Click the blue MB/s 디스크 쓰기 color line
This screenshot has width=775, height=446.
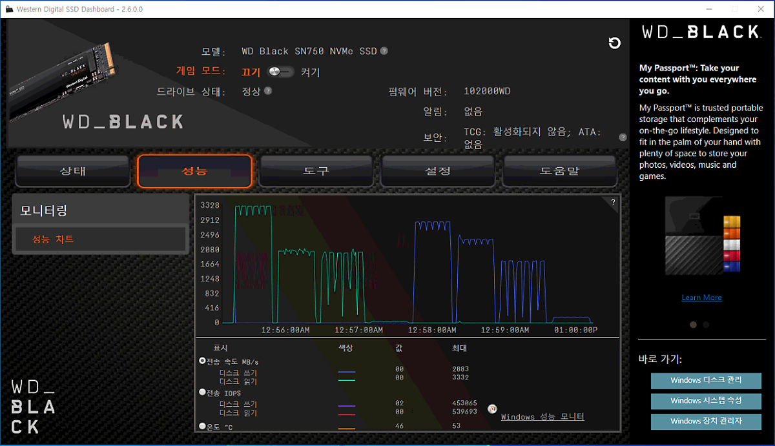click(347, 372)
